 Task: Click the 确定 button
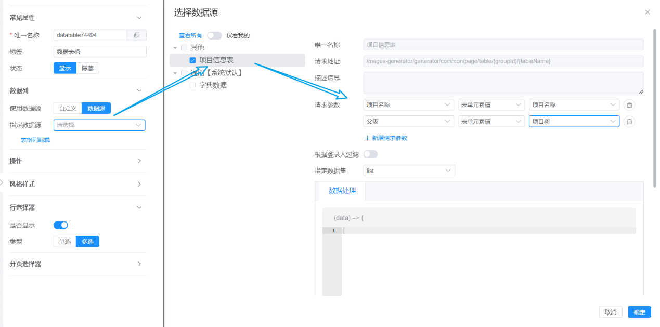pos(639,312)
